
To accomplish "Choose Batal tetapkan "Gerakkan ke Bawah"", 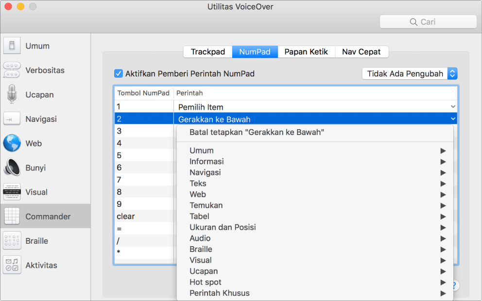I will 257,132.
